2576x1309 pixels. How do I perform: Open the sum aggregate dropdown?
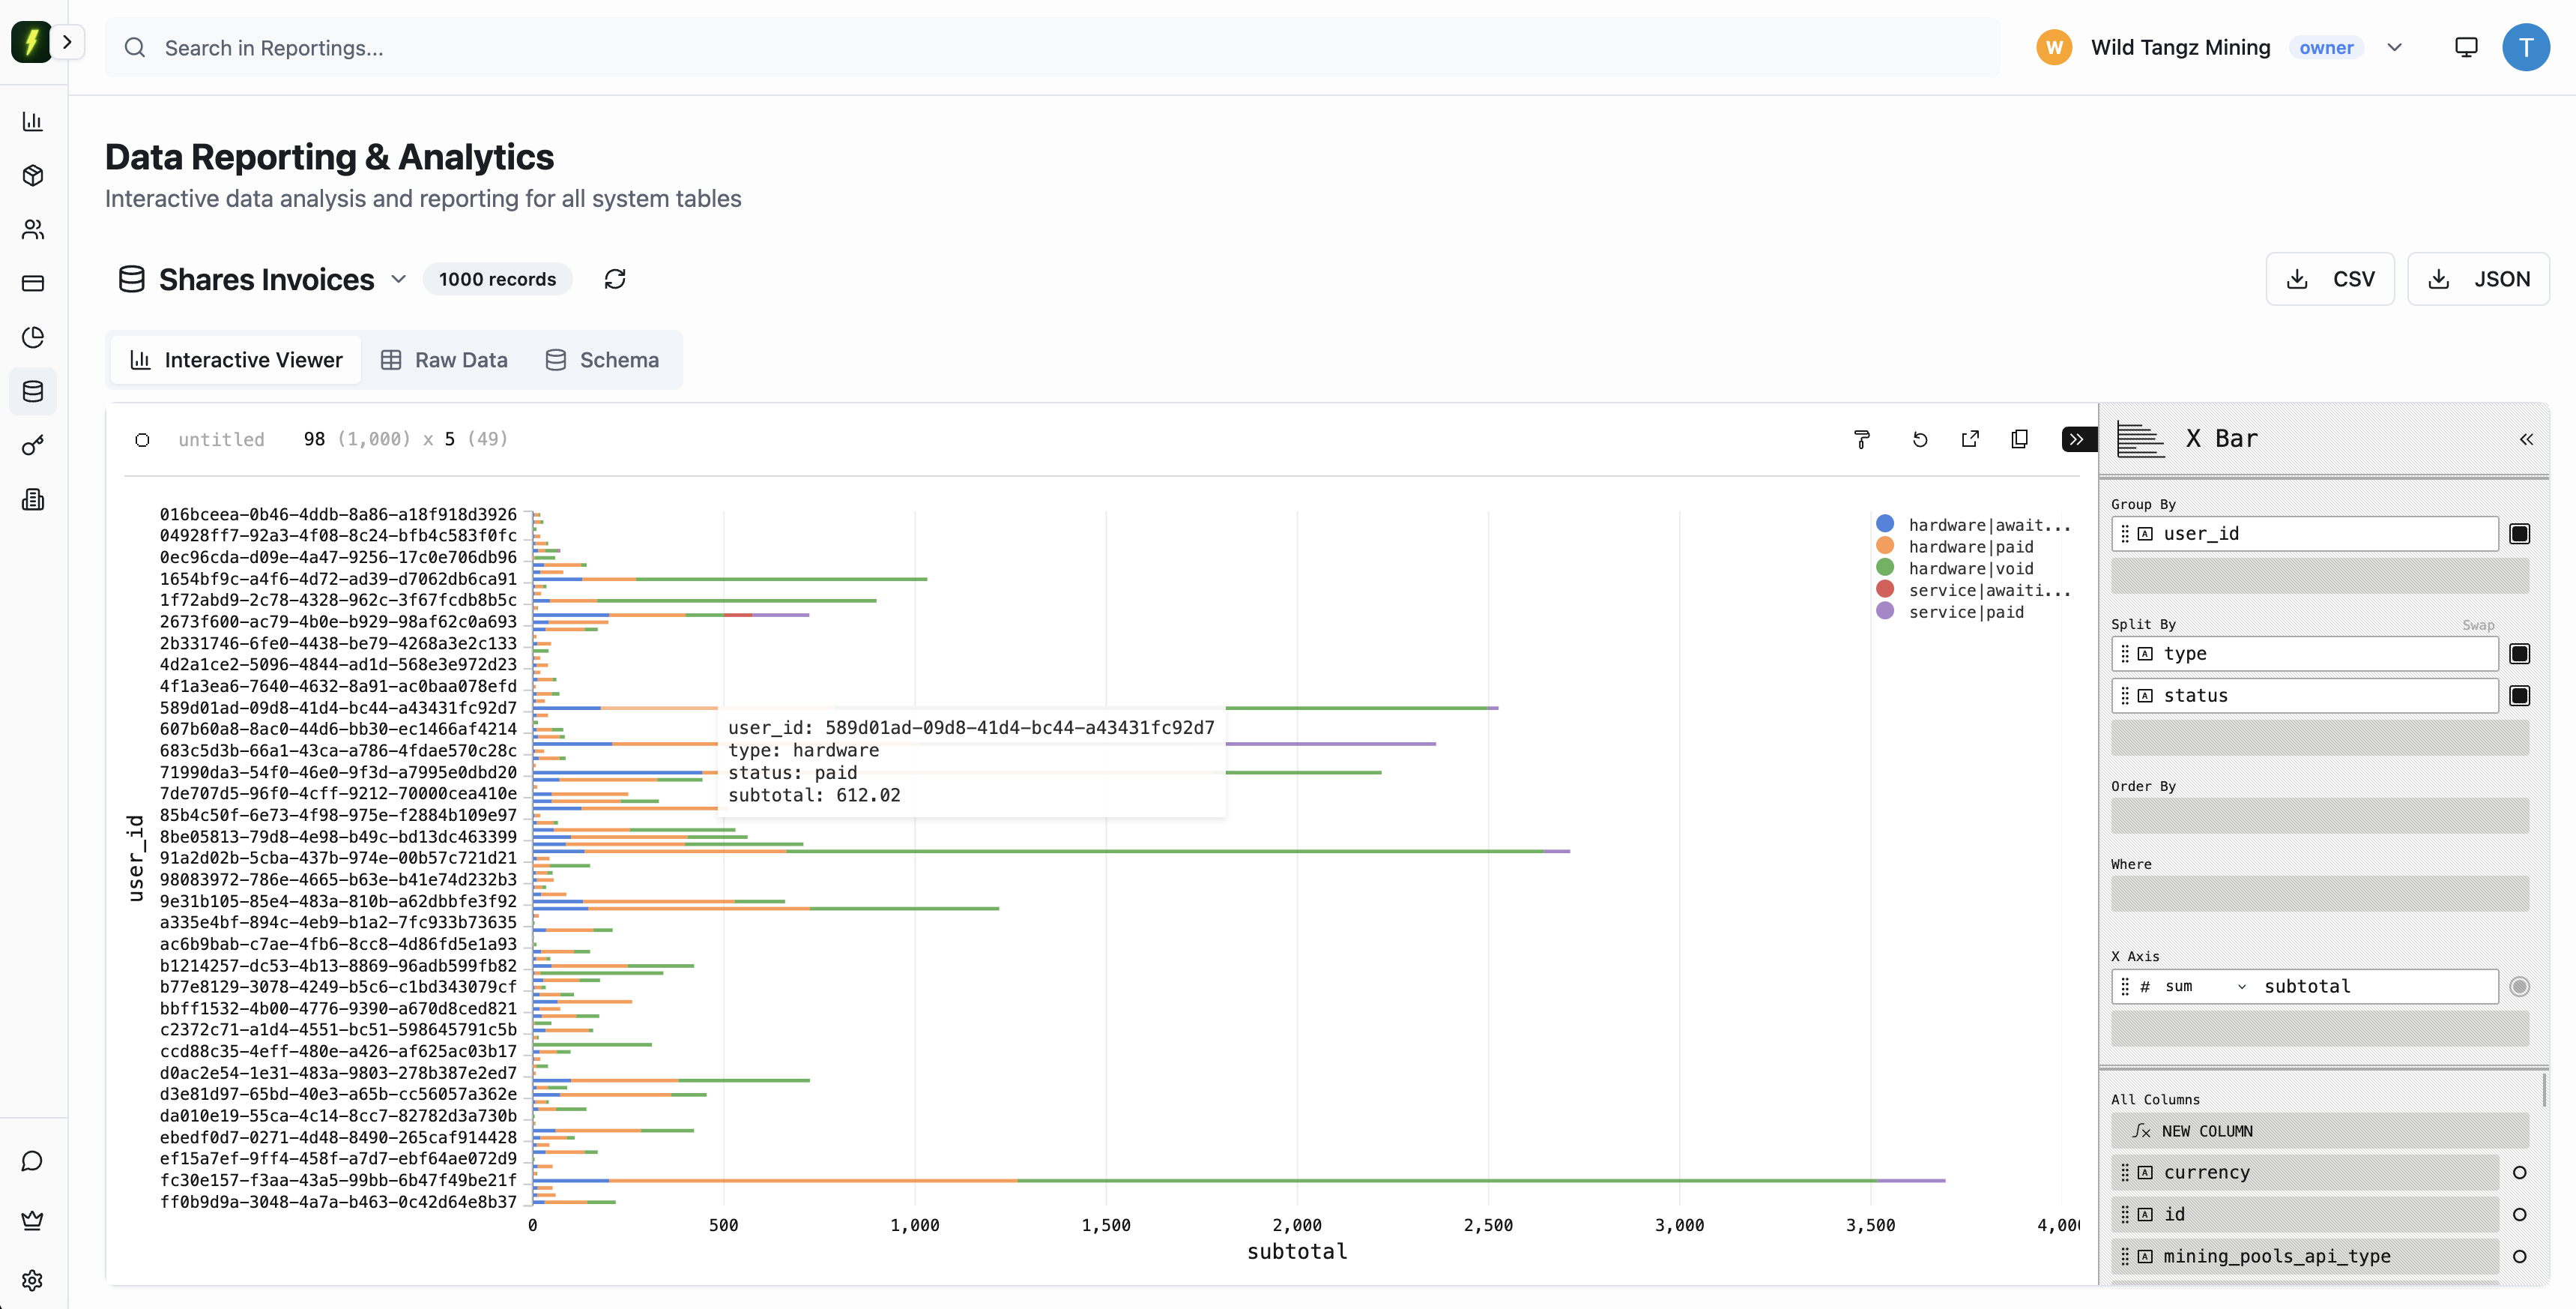click(2204, 987)
